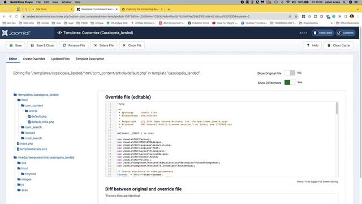Collapse /media/templates/site/cassiopeia_landed folder

click(x=44, y=158)
